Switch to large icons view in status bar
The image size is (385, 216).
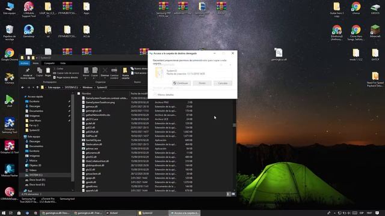pos(233,194)
